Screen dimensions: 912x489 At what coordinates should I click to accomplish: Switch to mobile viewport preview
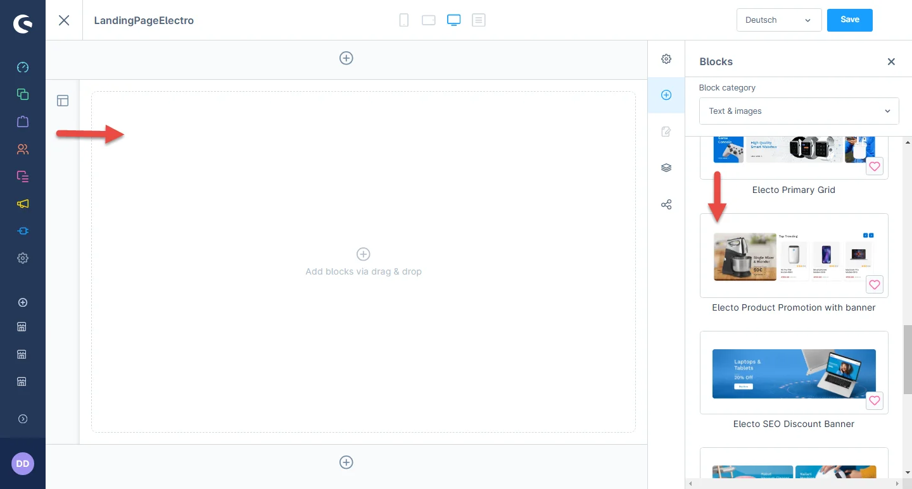(403, 20)
